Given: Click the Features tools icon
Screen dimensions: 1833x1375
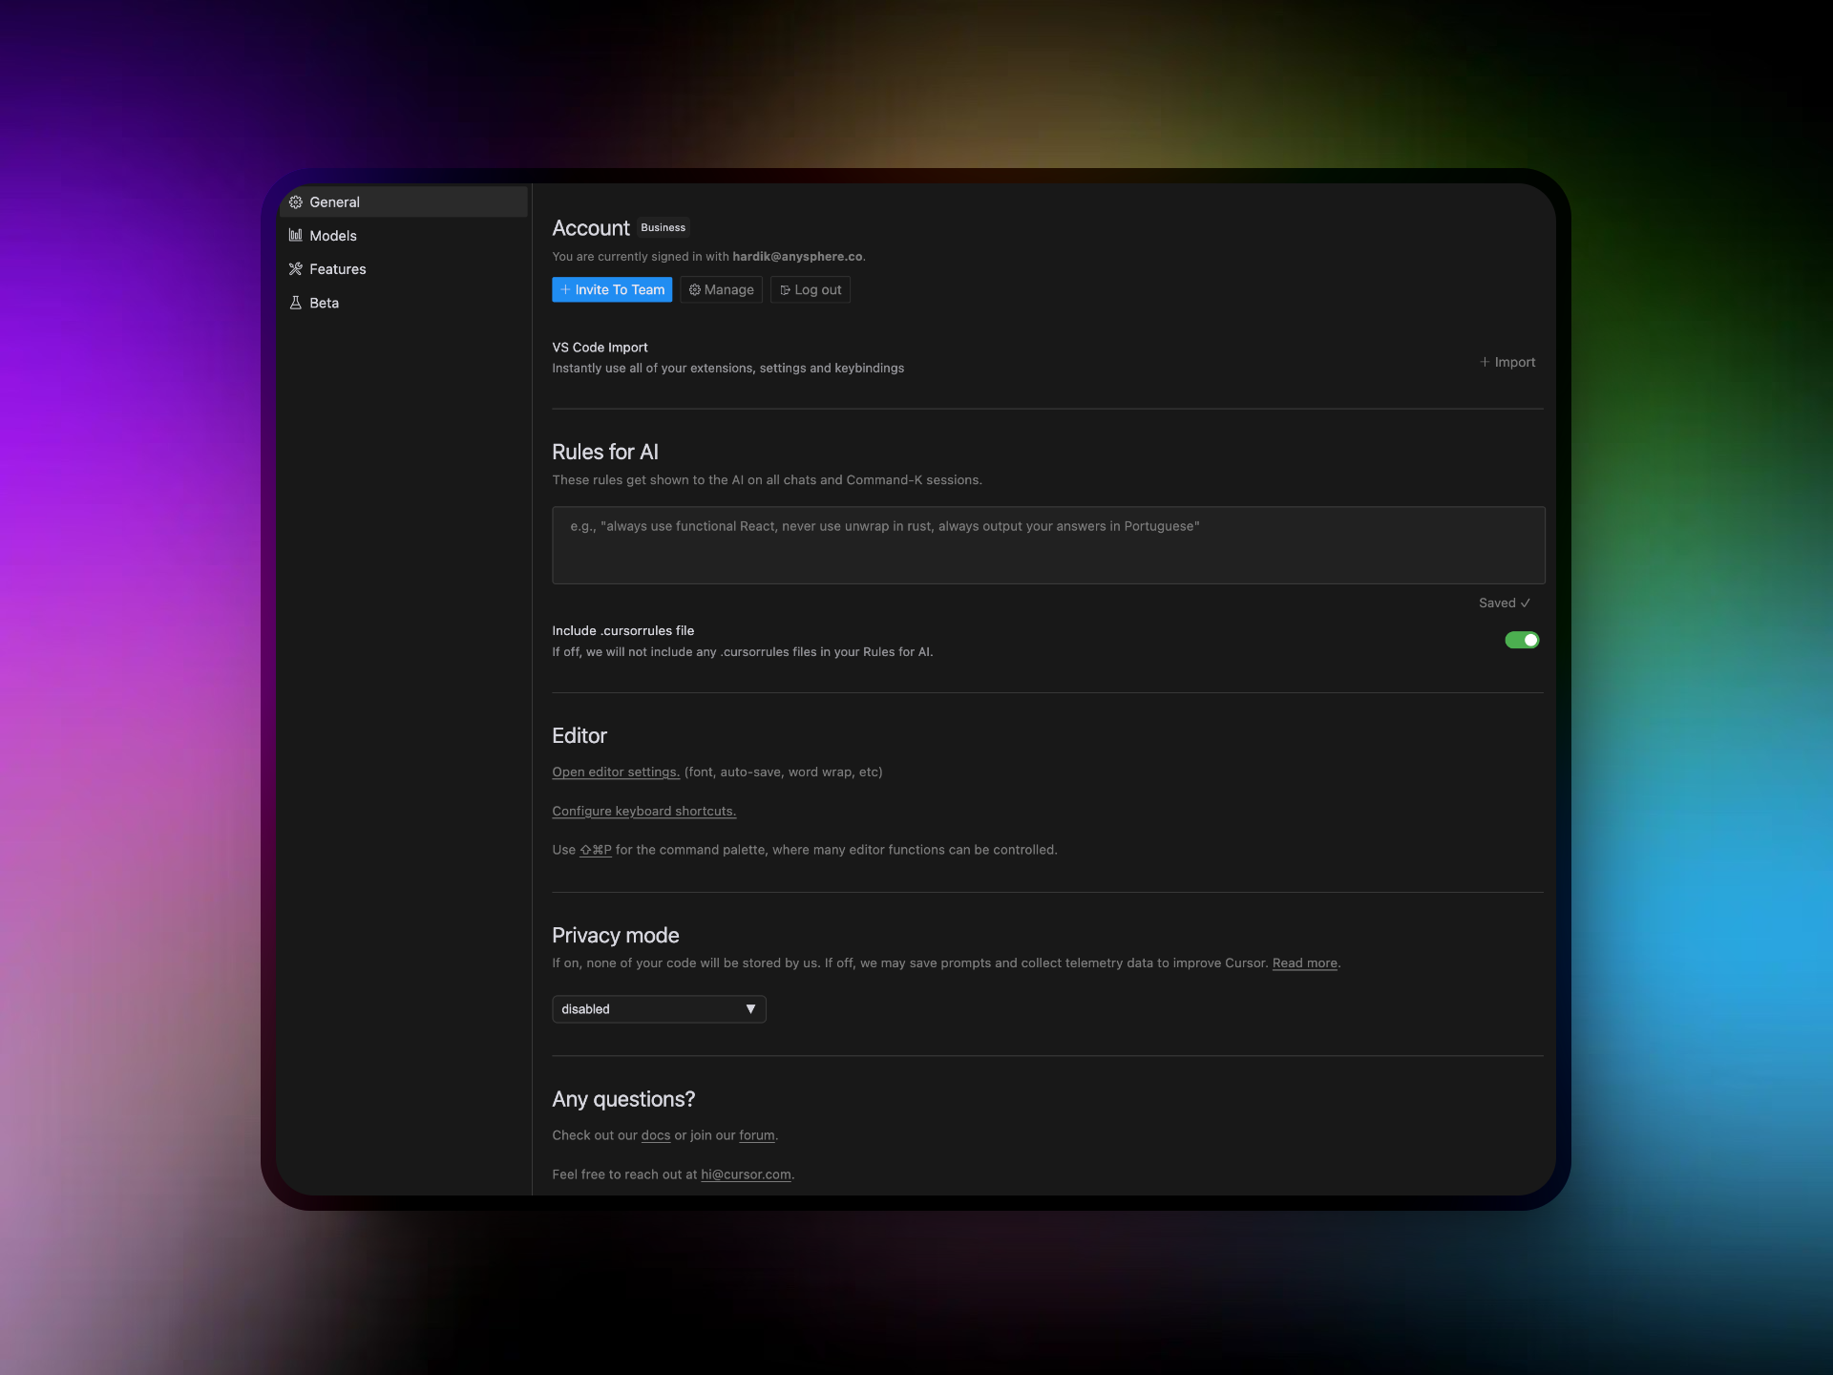Looking at the screenshot, I should tap(296, 269).
